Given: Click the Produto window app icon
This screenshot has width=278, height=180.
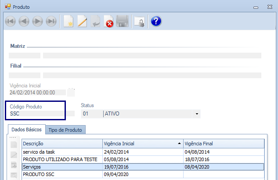Looking at the screenshot, I should [8, 7].
